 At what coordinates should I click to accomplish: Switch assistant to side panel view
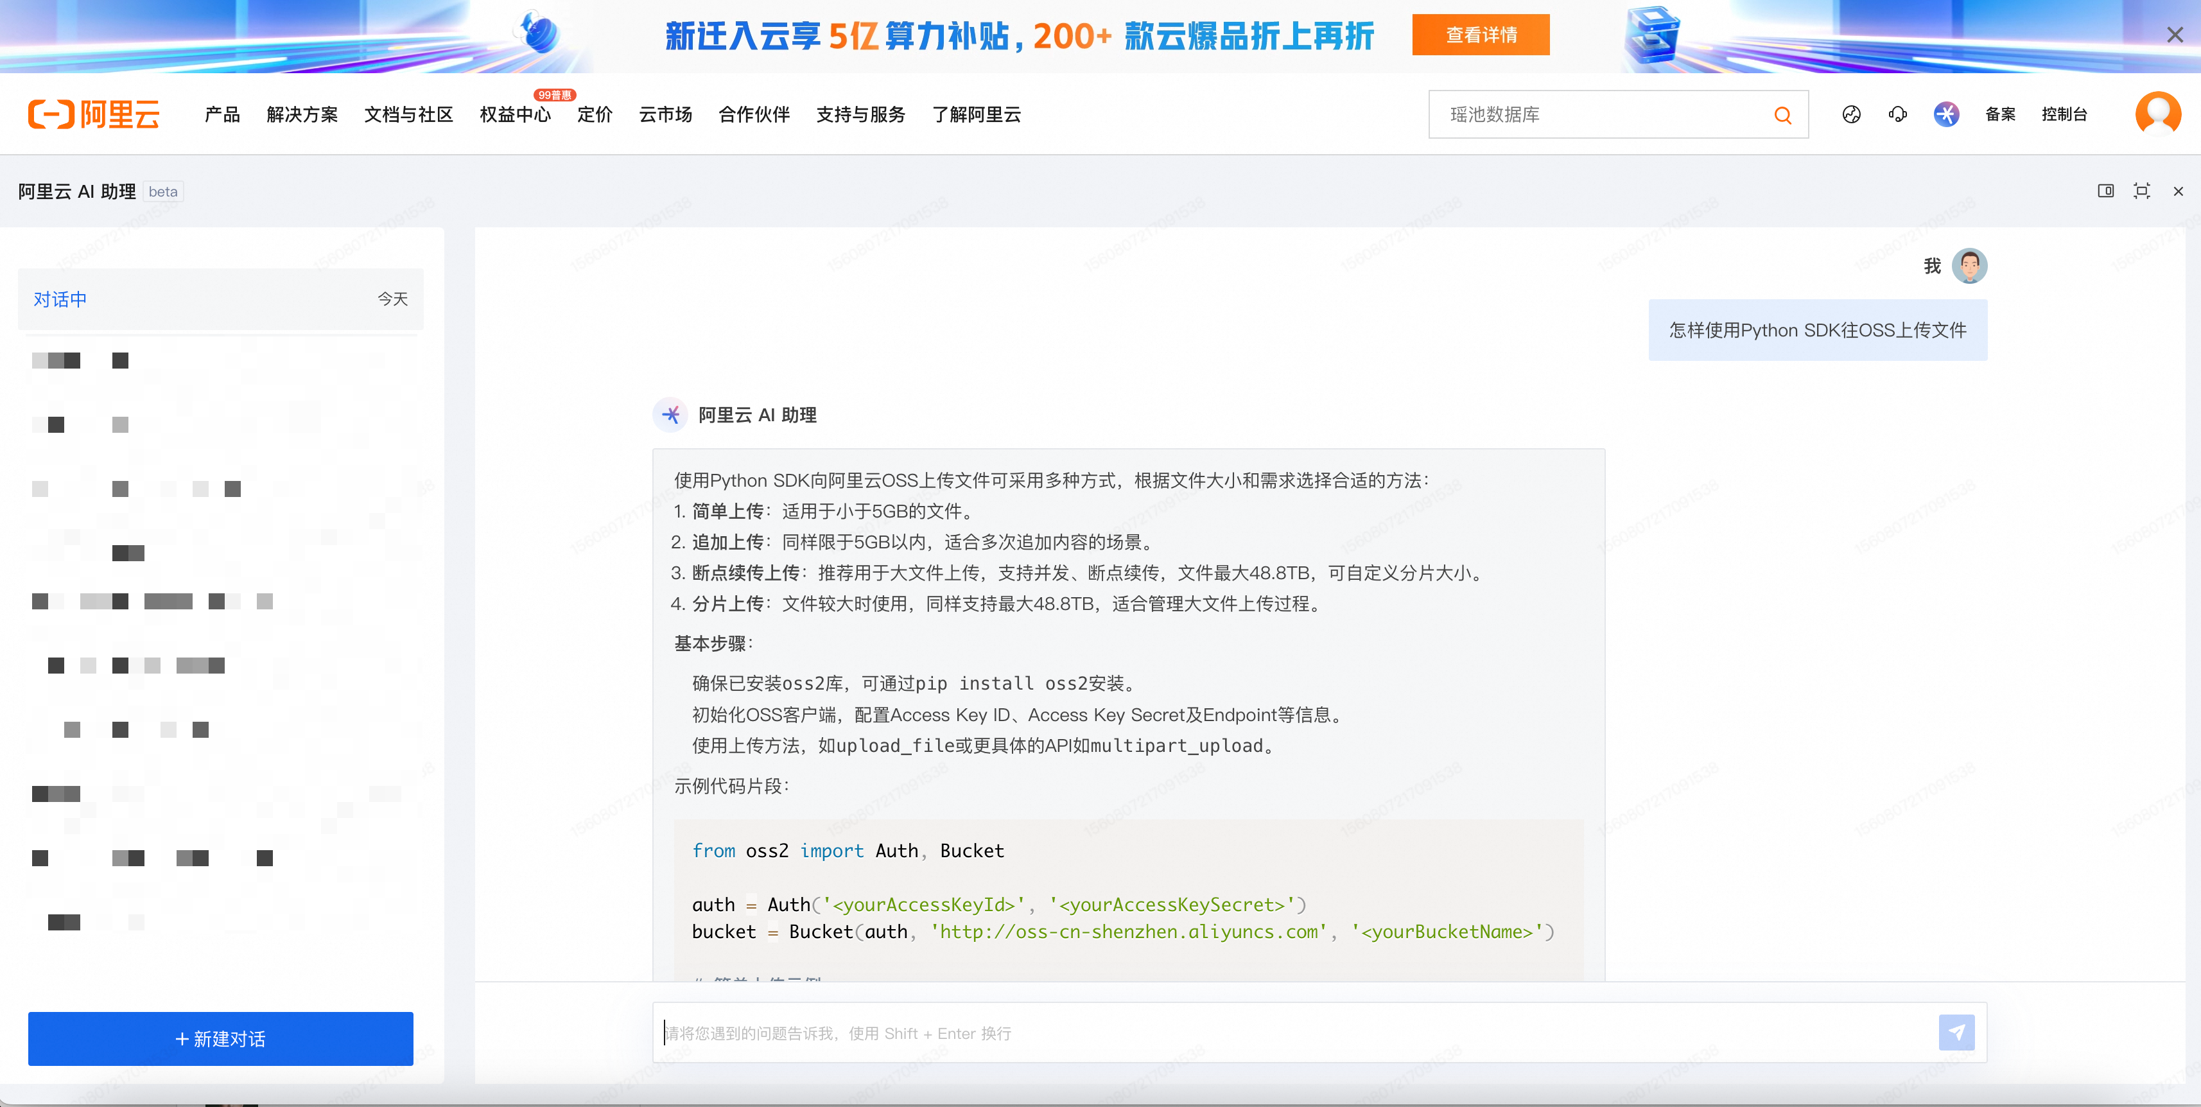click(2105, 191)
